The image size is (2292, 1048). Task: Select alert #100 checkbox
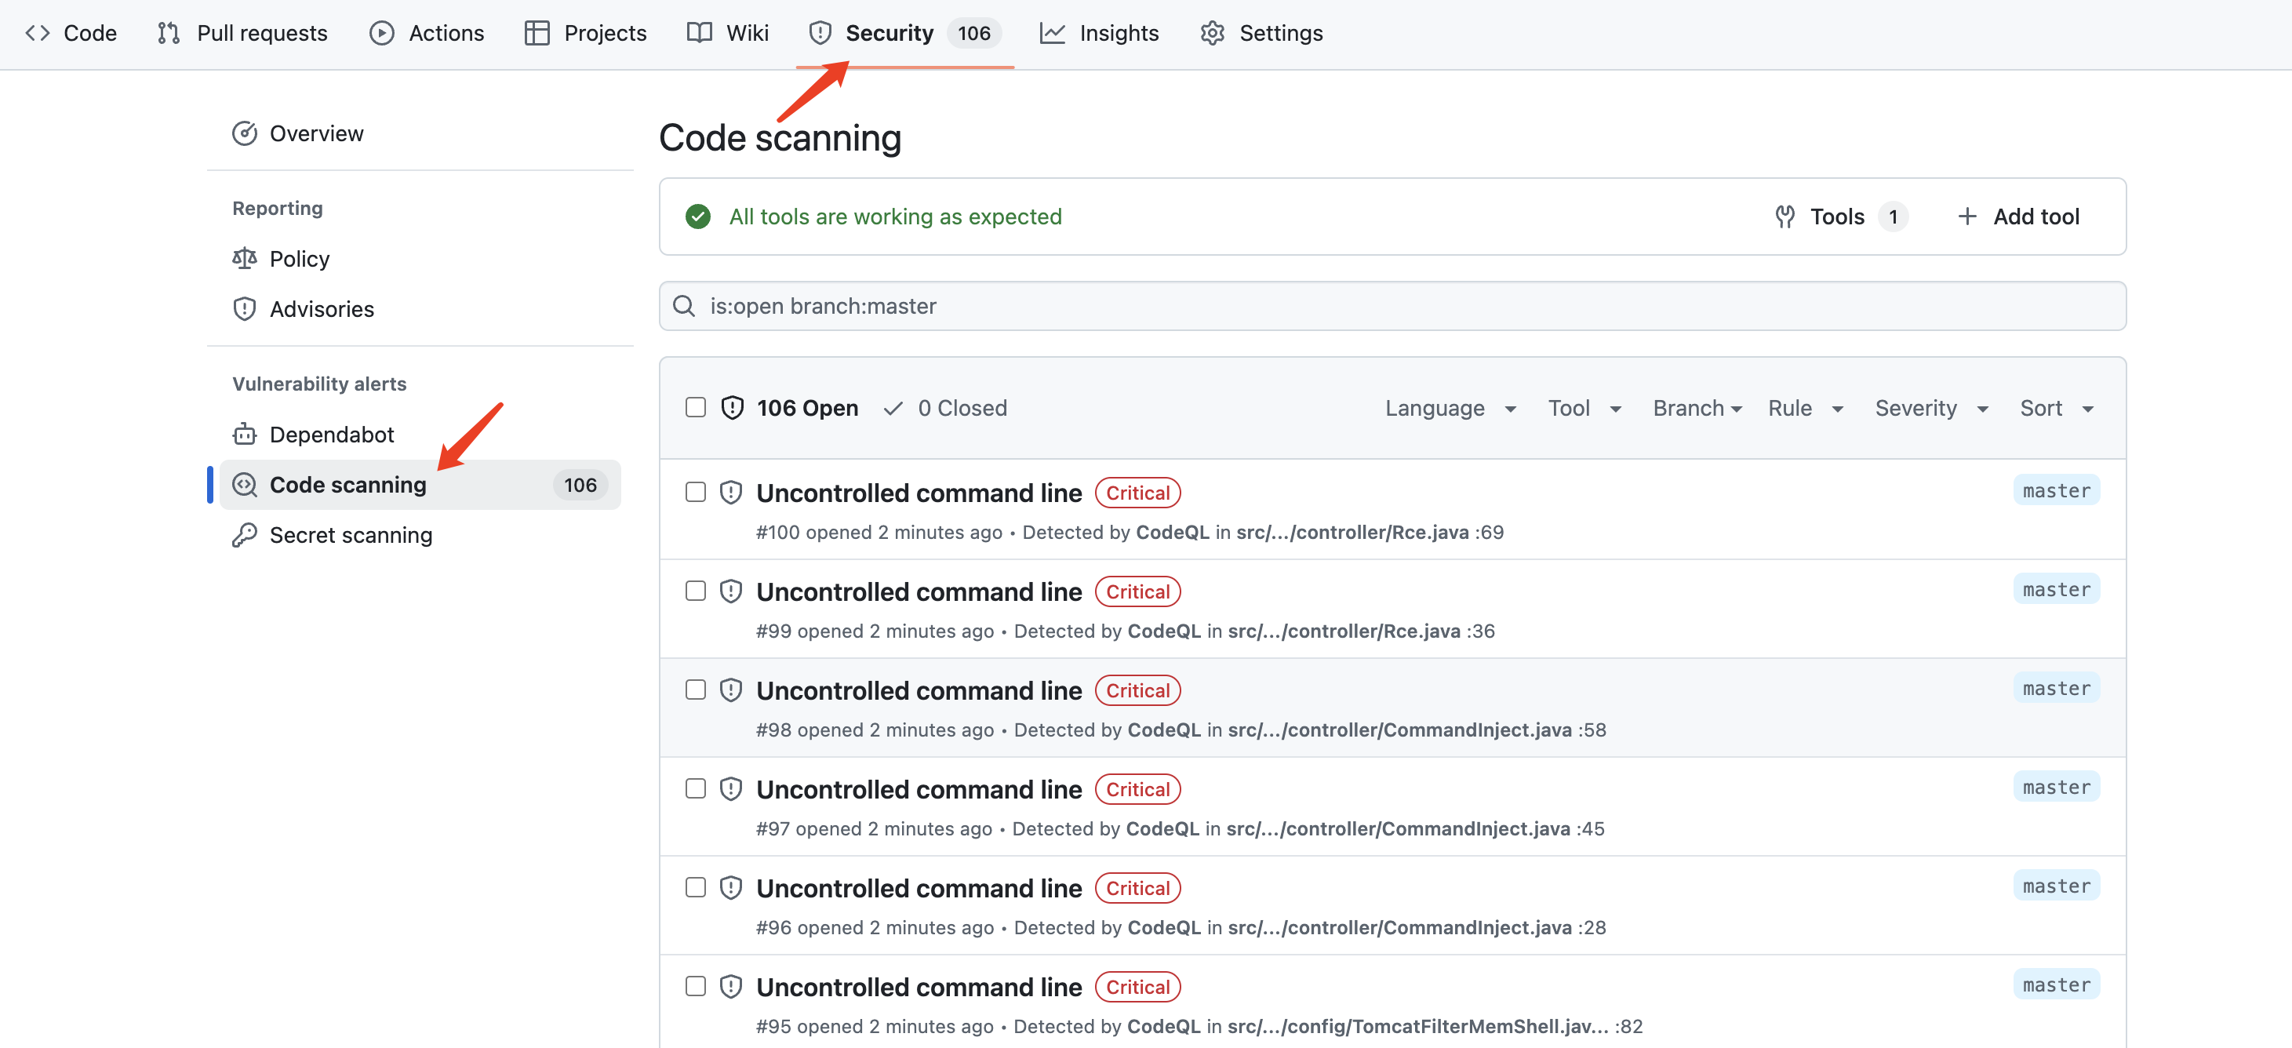[x=695, y=492]
